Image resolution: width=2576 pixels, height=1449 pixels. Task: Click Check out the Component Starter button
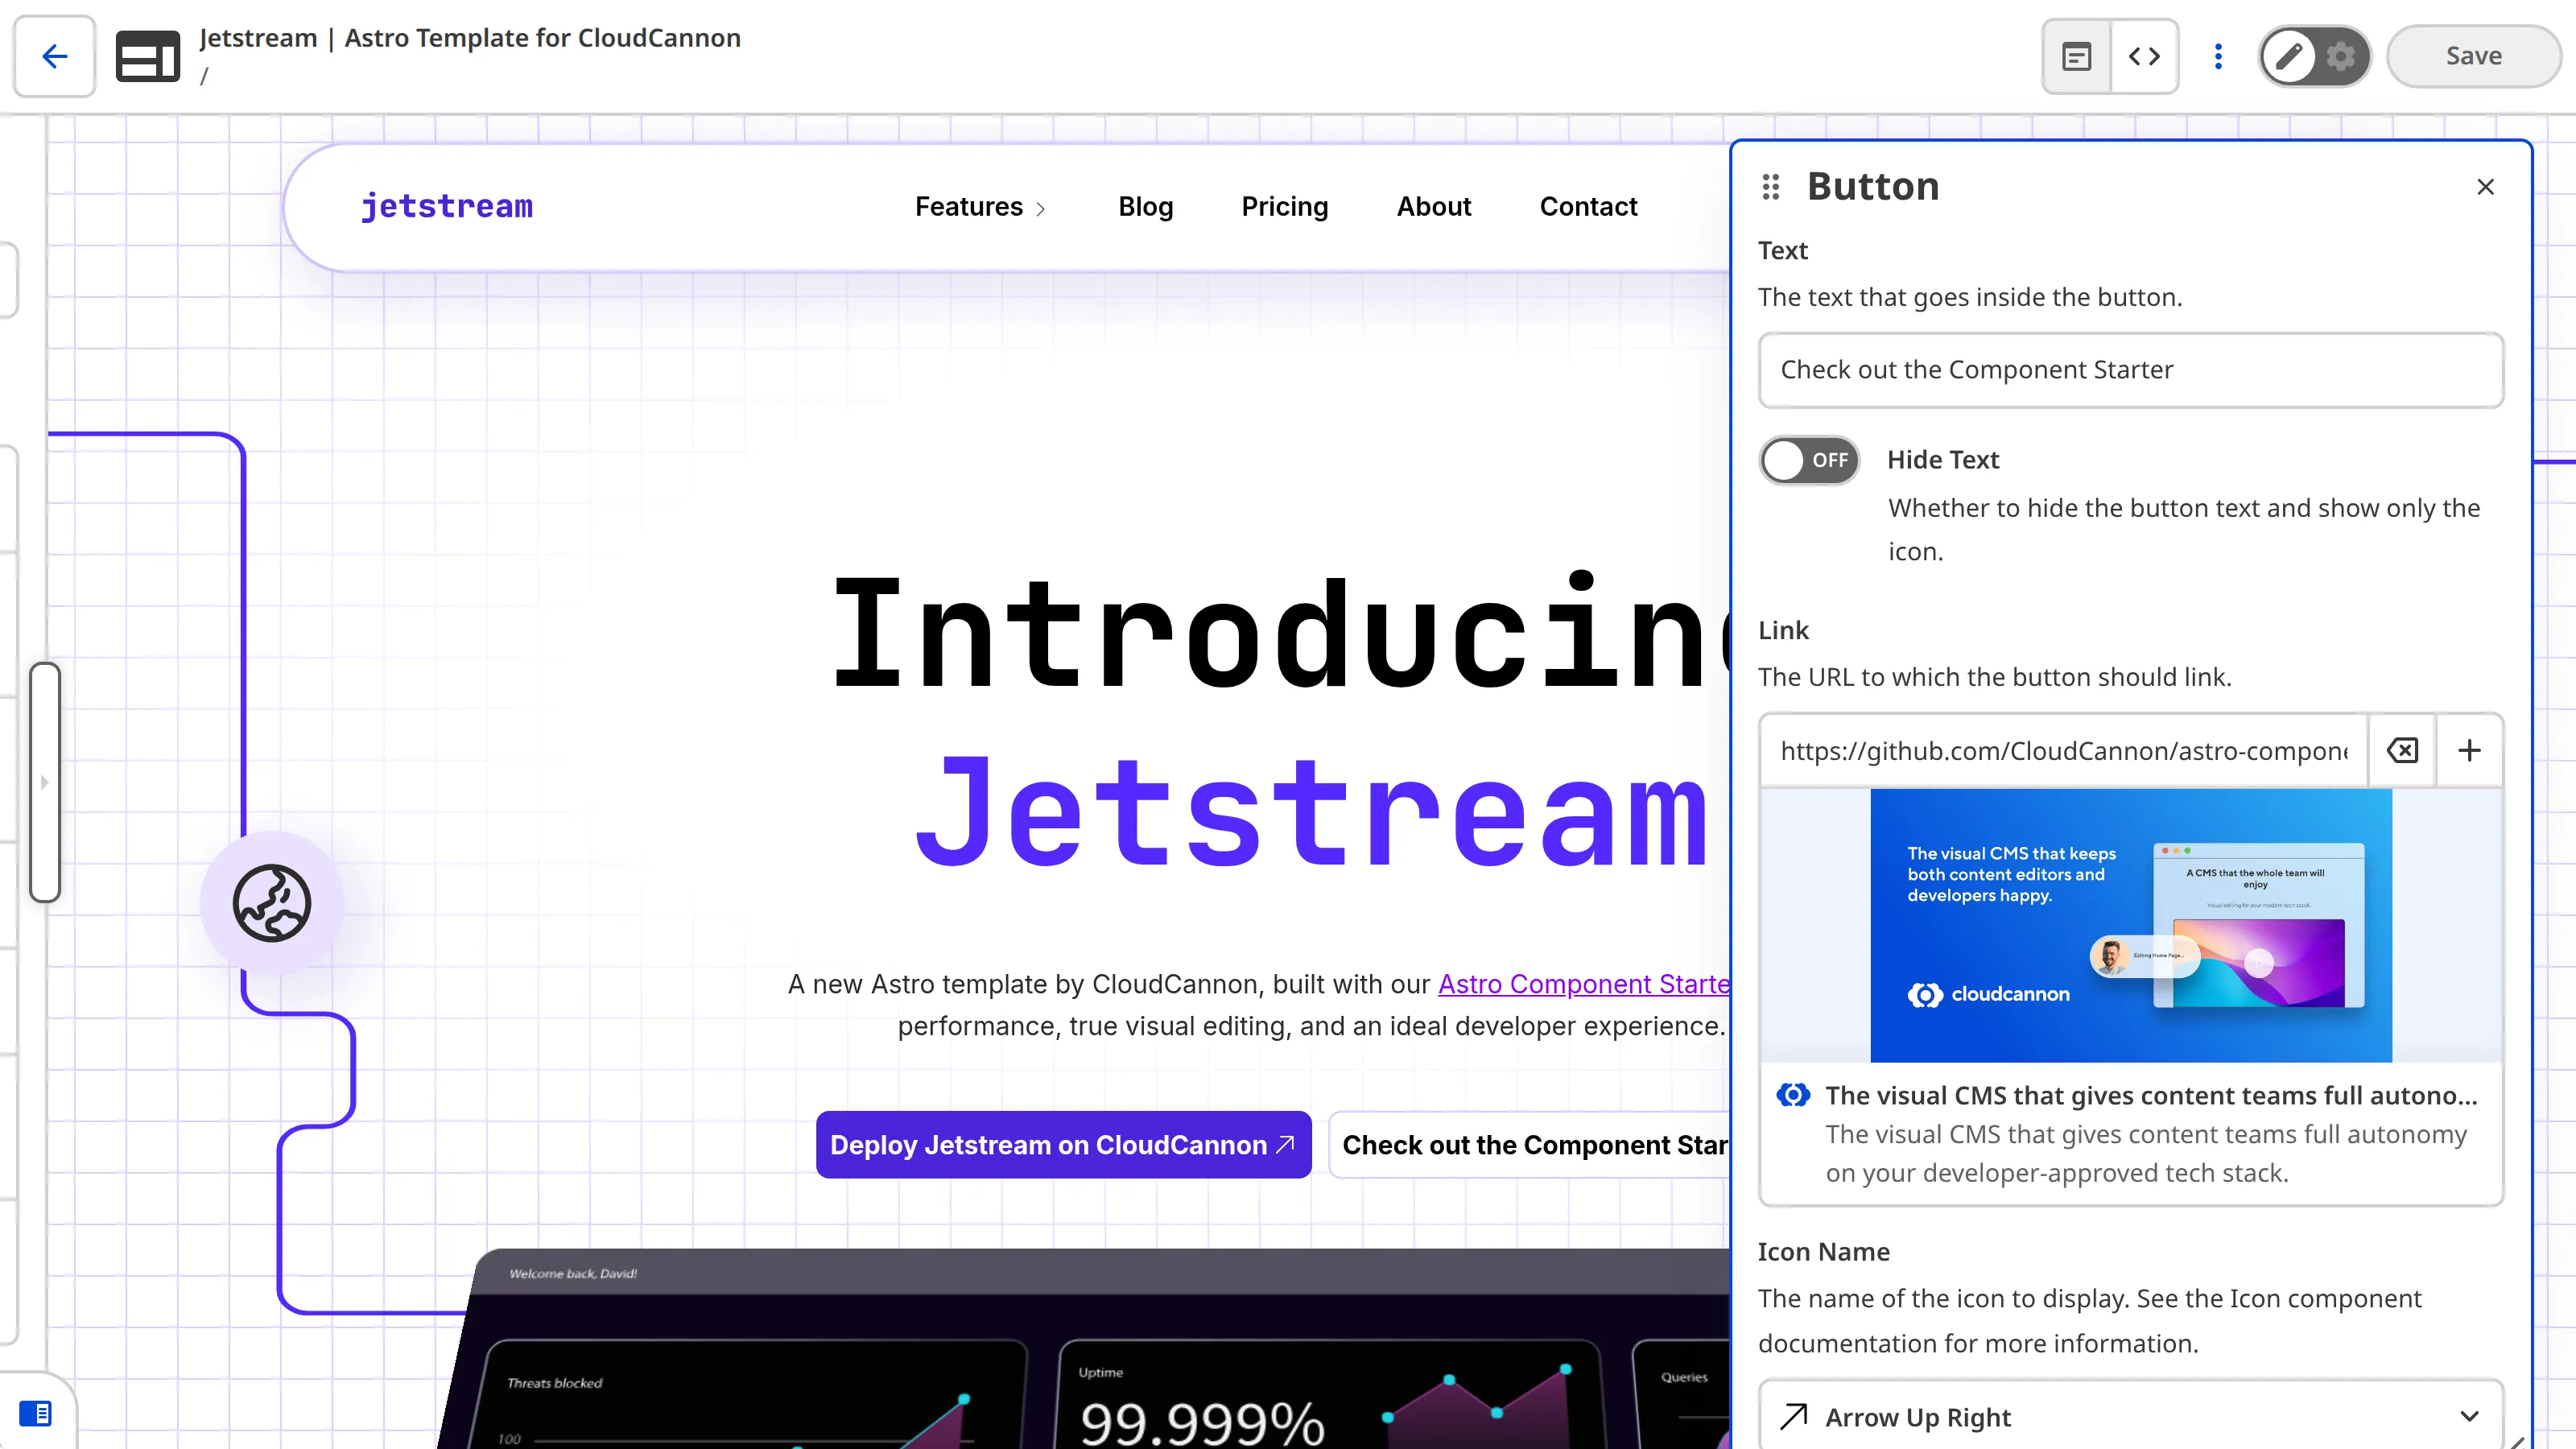point(1530,1145)
